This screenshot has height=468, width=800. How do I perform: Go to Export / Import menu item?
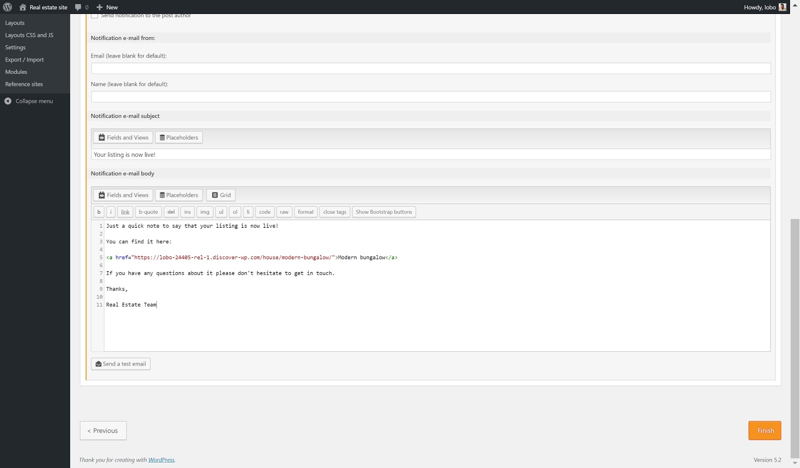pyautogui.click(x=24, y=59)
